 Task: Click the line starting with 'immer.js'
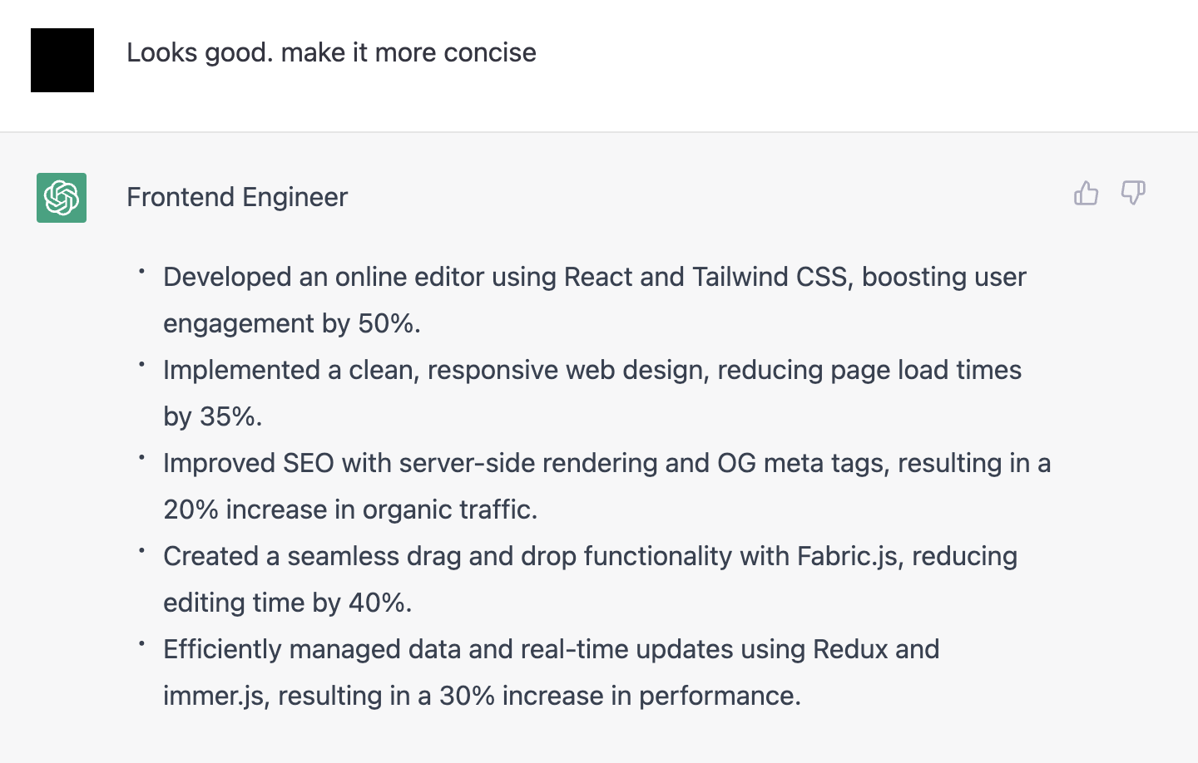pos(483,696)
